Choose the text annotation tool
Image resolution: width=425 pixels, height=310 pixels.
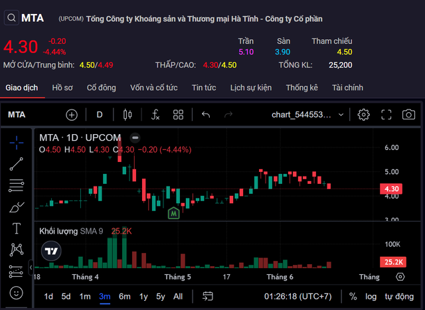point(17,228)
